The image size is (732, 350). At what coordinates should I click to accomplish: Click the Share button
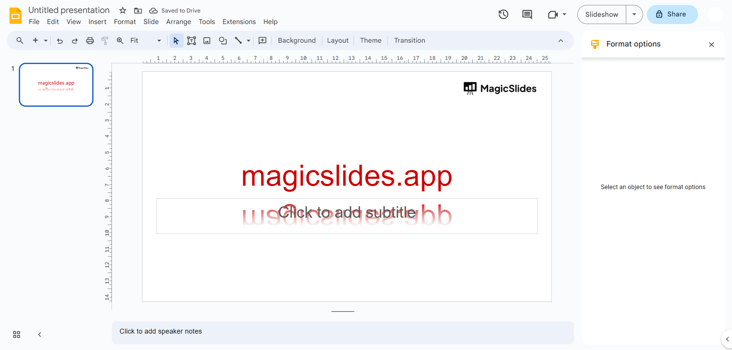point(672,14)
